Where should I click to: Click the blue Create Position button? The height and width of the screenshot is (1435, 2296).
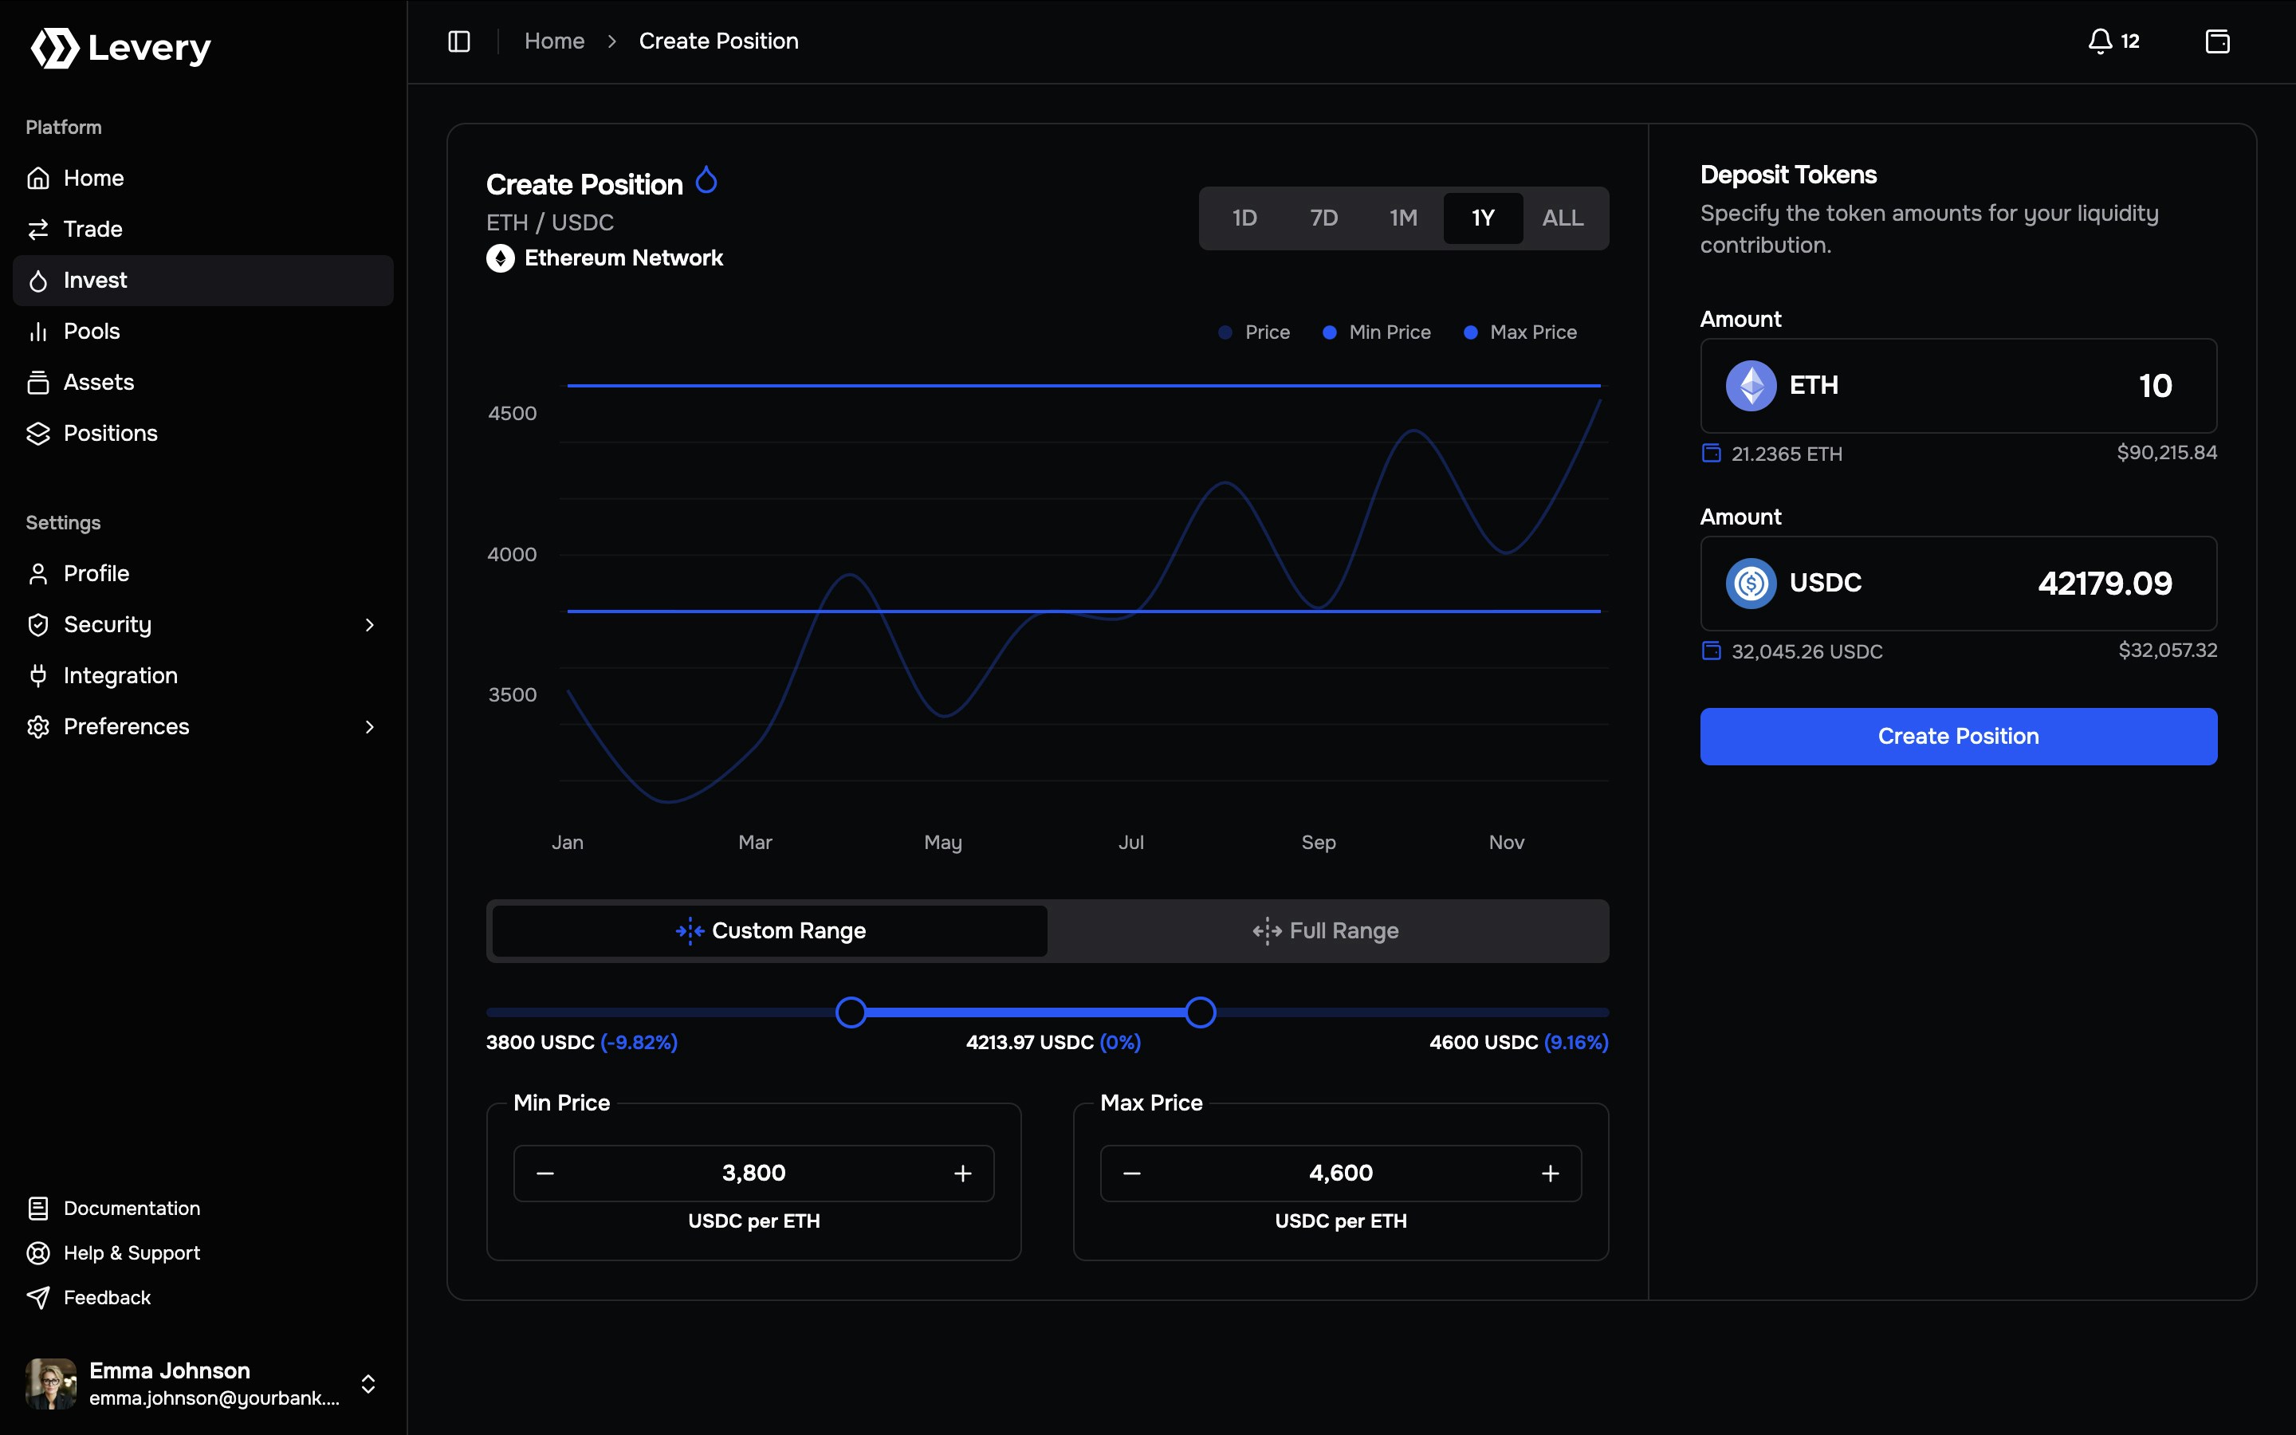[x=1957, y=736]
